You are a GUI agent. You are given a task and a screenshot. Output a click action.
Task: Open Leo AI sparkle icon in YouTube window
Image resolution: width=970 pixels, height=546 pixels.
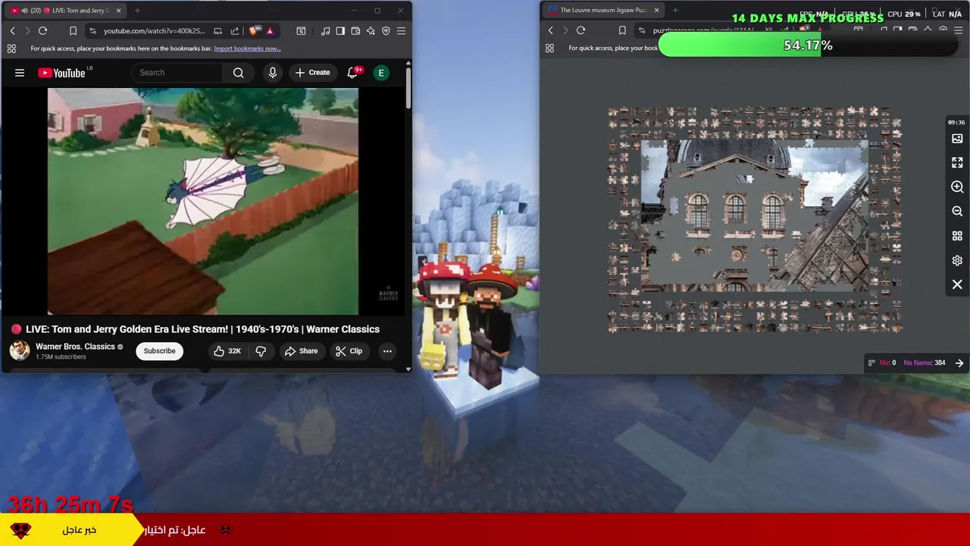click(x=371, y=31)
